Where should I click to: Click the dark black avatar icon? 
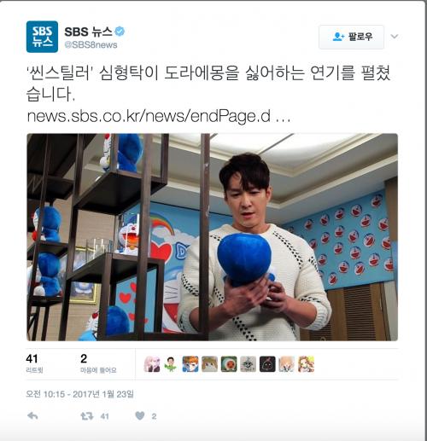(x=267, y=364)
